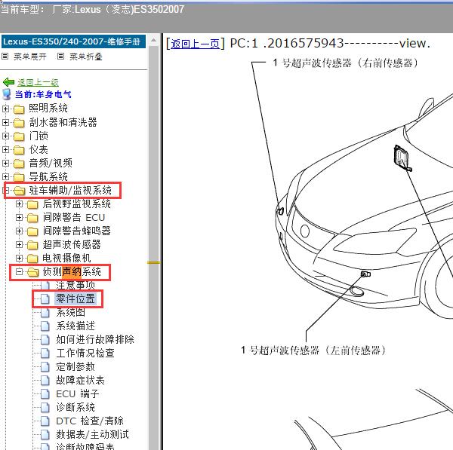Click the folder icon for 间隙警告 ECU
The width and height of the screenshot is (453, 450).
click(32, 218)
